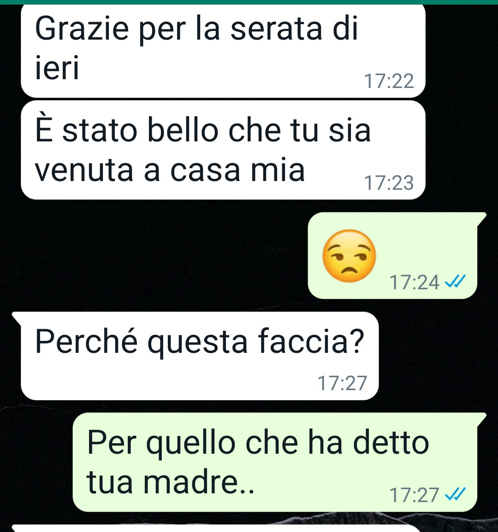Tap the blue double checkmark on tua madre message

[x=455, y=494]
